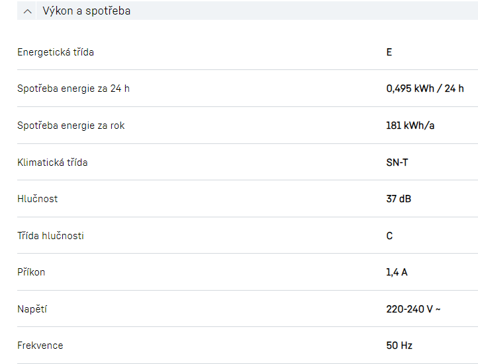The height and width of the screenshot is (364, 478).
Task: Select the 0,495 kWh / 24 h value
Action: (x=425, y=89)
